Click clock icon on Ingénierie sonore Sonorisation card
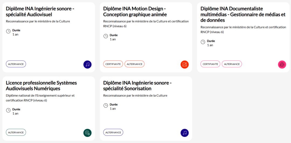Image resolution: width=291 pixels, height=143 pixels. (x=106, y=106)
